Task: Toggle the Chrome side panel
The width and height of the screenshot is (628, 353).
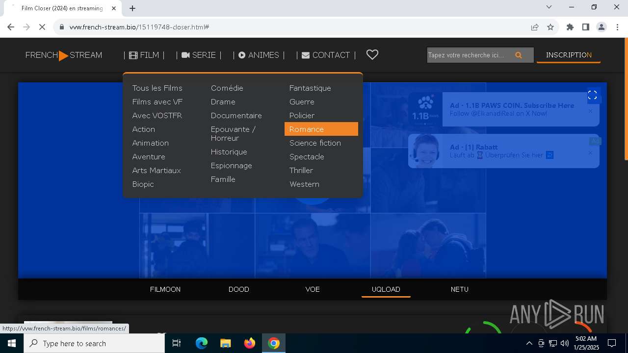Action: (585, 27)
